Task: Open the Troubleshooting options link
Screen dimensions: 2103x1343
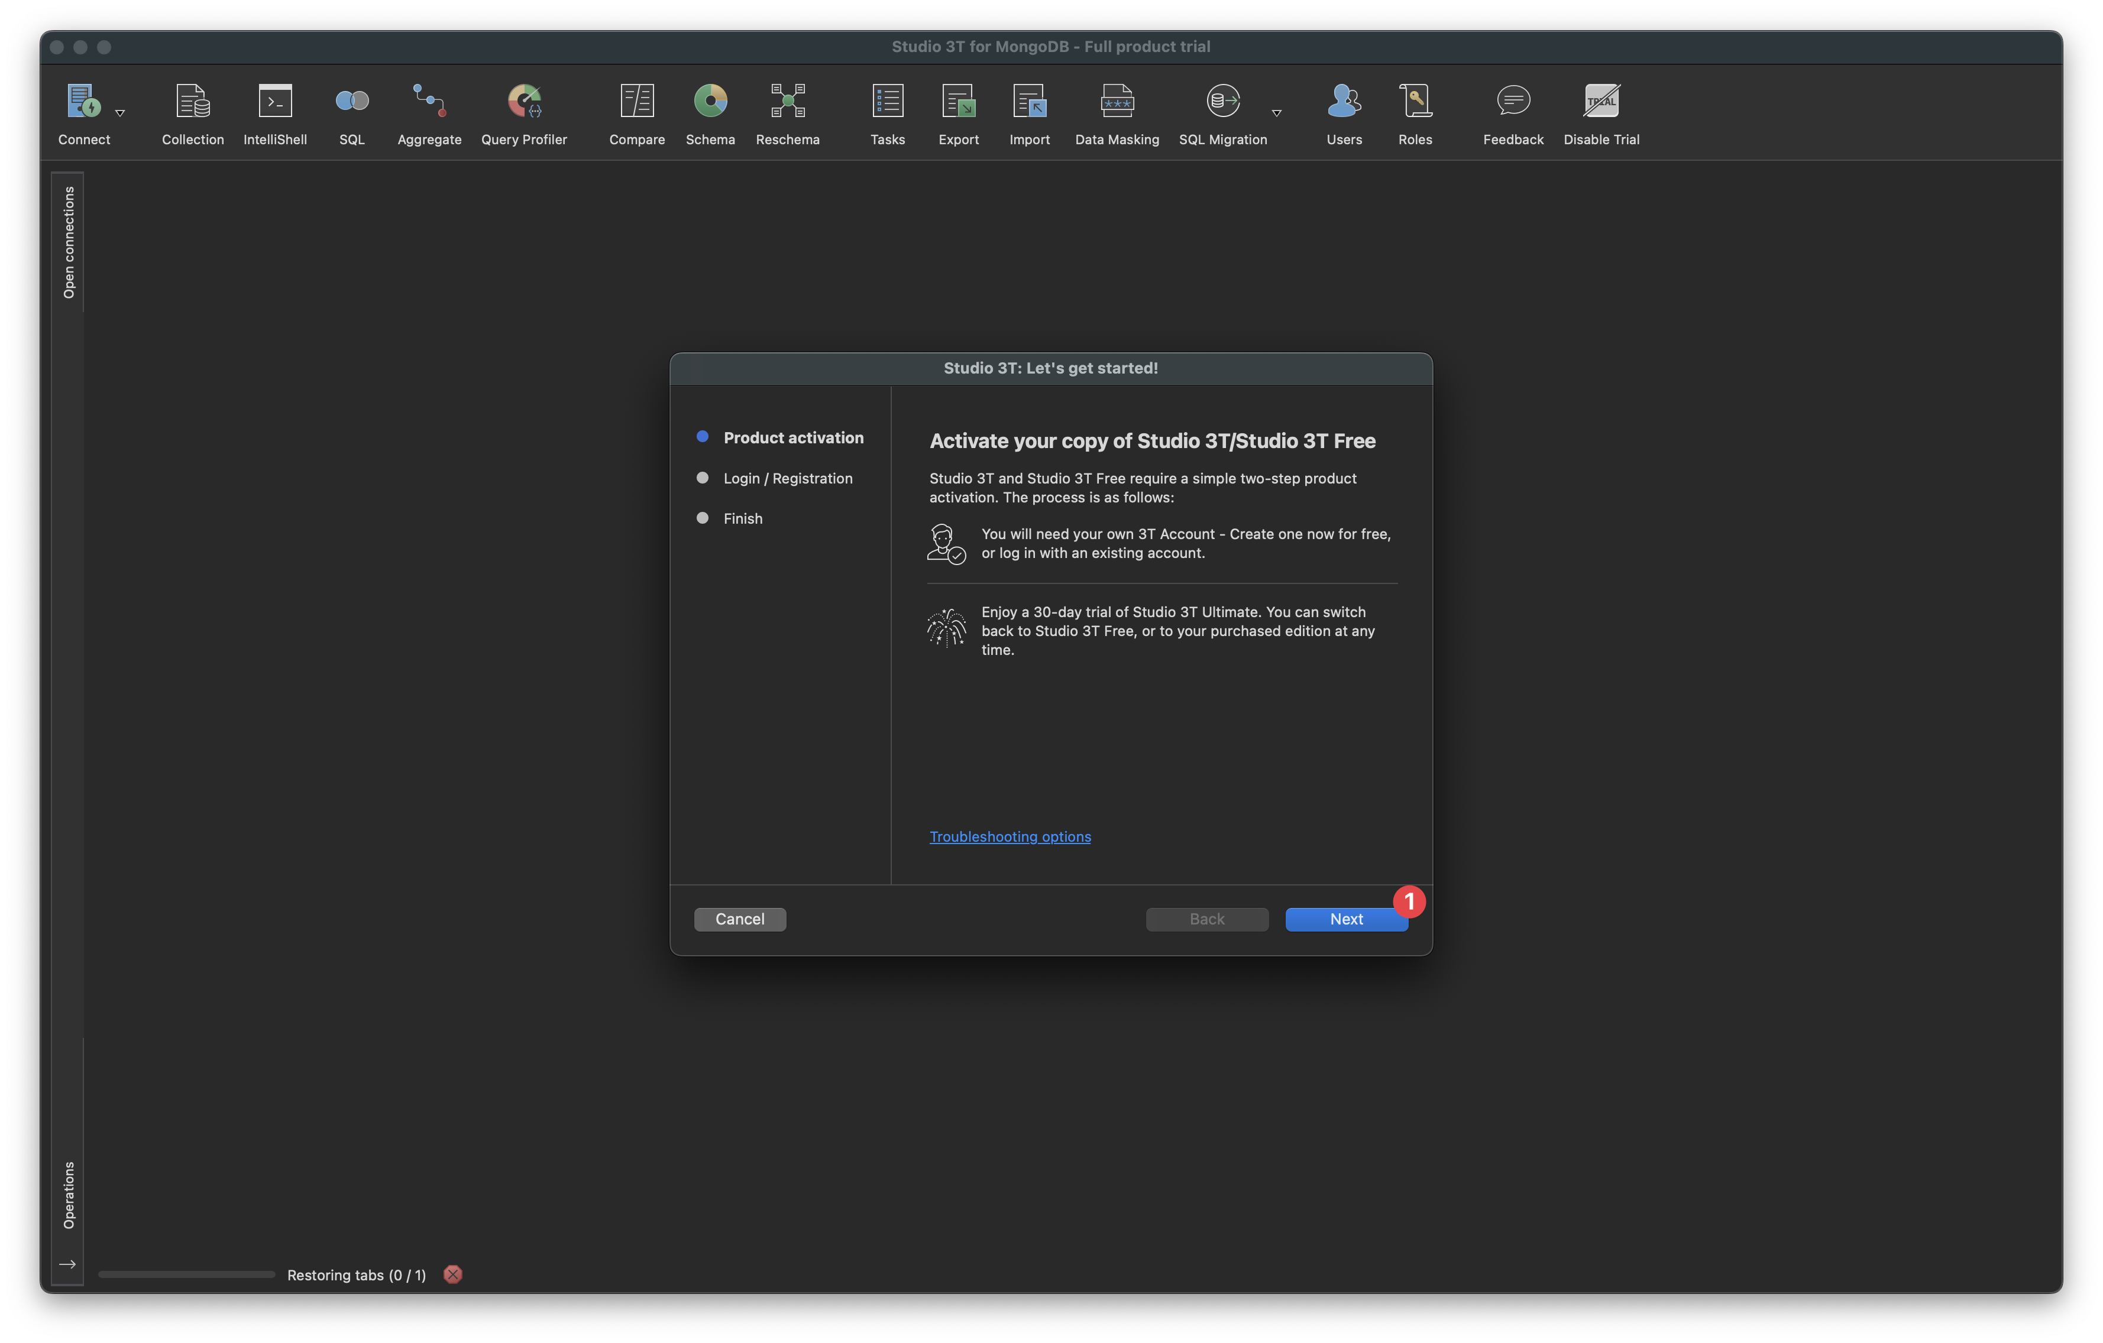Action: tap(1010, 836)
